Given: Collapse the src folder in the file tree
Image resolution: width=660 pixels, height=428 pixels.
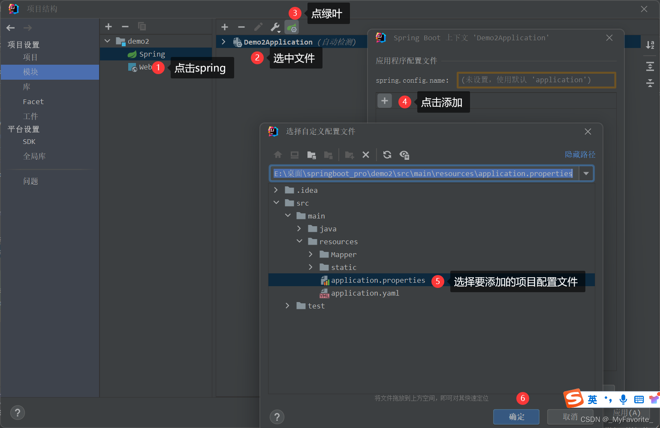Looking at the screenshot, I should (x=276, y=202).
